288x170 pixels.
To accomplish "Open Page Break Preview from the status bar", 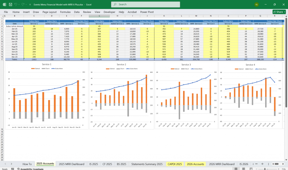I will (x=251, y=168).
